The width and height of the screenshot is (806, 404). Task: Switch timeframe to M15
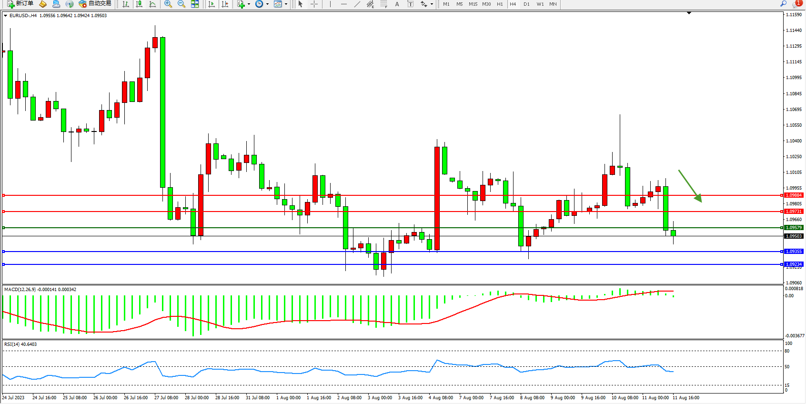[473, 4]
